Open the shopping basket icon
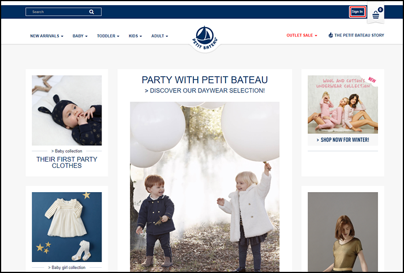Image resolution: width=404 pixels, height=273 pixels. pyautogui.click(x=376, y=14)
